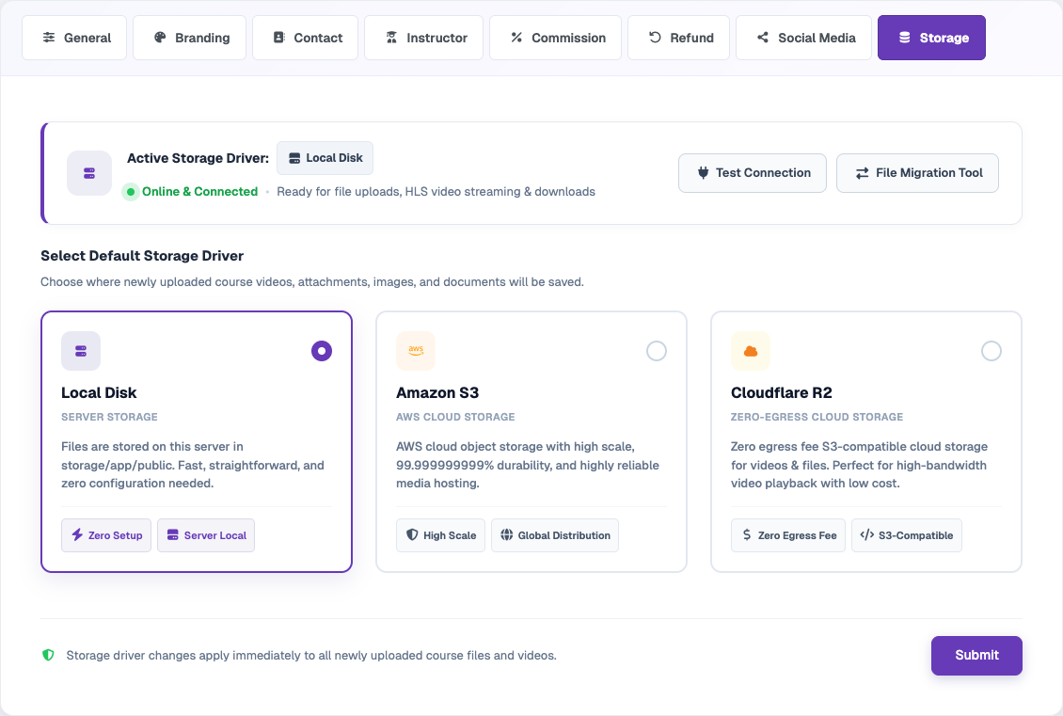Click the Cloudflare R2 card title
The image size is (1063, 716).
coord(781,393)
